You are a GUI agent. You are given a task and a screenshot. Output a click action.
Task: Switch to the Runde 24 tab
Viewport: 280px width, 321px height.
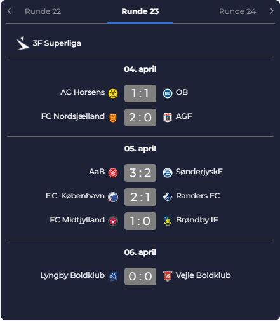click(x=237, y=11)
